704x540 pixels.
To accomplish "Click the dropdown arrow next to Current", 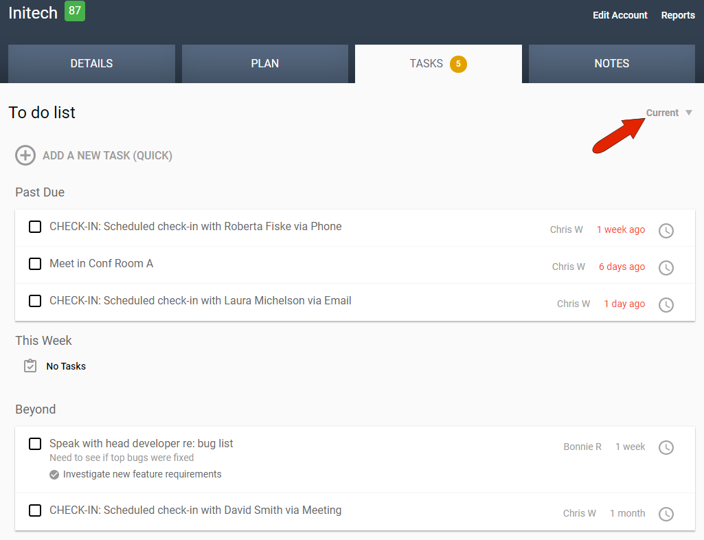I will (689, 113).
